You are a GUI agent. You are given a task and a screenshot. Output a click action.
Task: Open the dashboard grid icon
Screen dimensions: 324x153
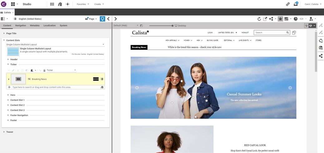[x=52, y=4]
